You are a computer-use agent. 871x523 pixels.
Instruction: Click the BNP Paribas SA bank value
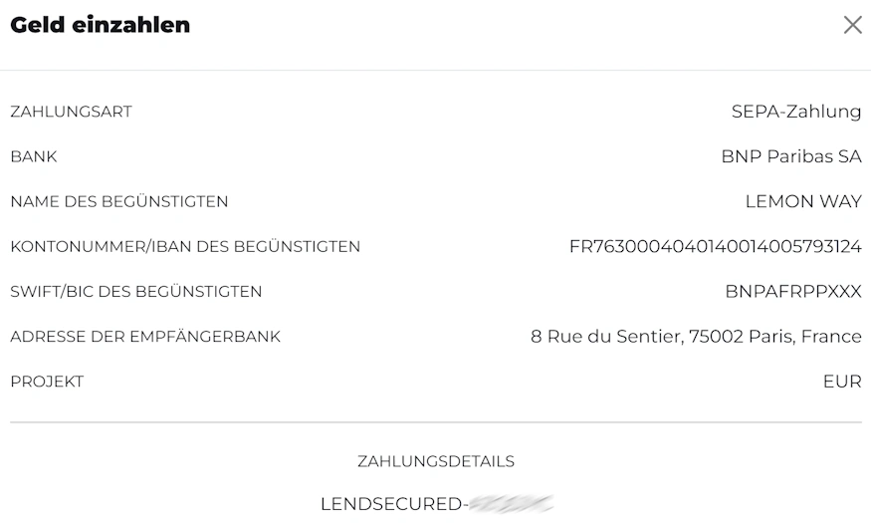(791, 156)
